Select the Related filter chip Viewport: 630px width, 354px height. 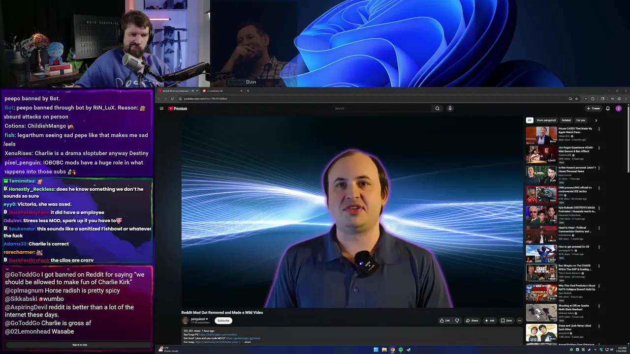click(x=567, y=120)
